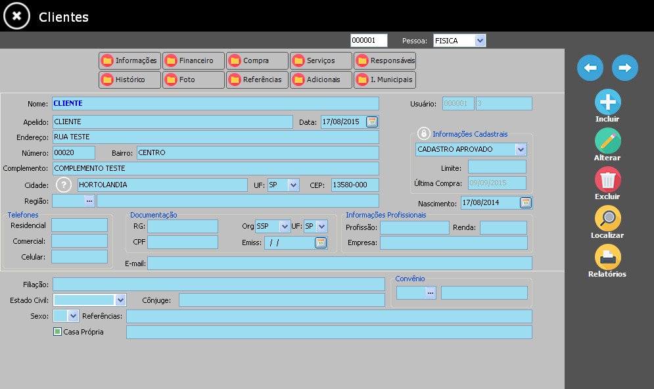Open the Sexo dropdown
Viewport: 654px width, 389px height.
[73, 315]
